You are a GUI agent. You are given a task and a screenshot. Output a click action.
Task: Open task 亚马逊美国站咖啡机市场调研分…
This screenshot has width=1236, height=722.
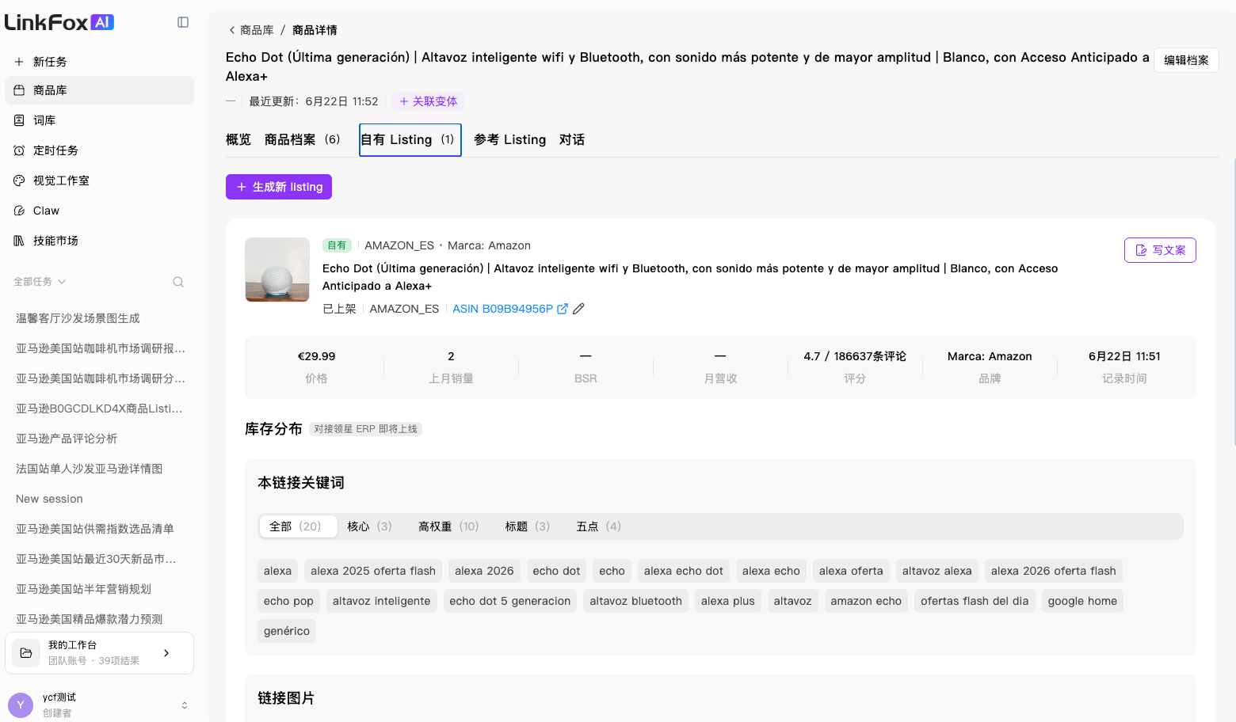coord(99,378)
